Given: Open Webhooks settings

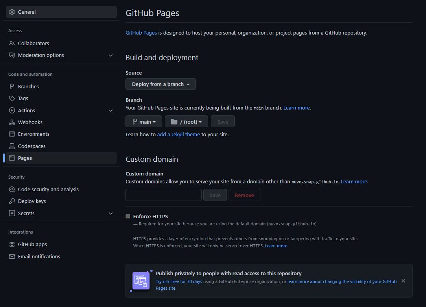Looking at the screenshot, I should [x=61, y=122].
